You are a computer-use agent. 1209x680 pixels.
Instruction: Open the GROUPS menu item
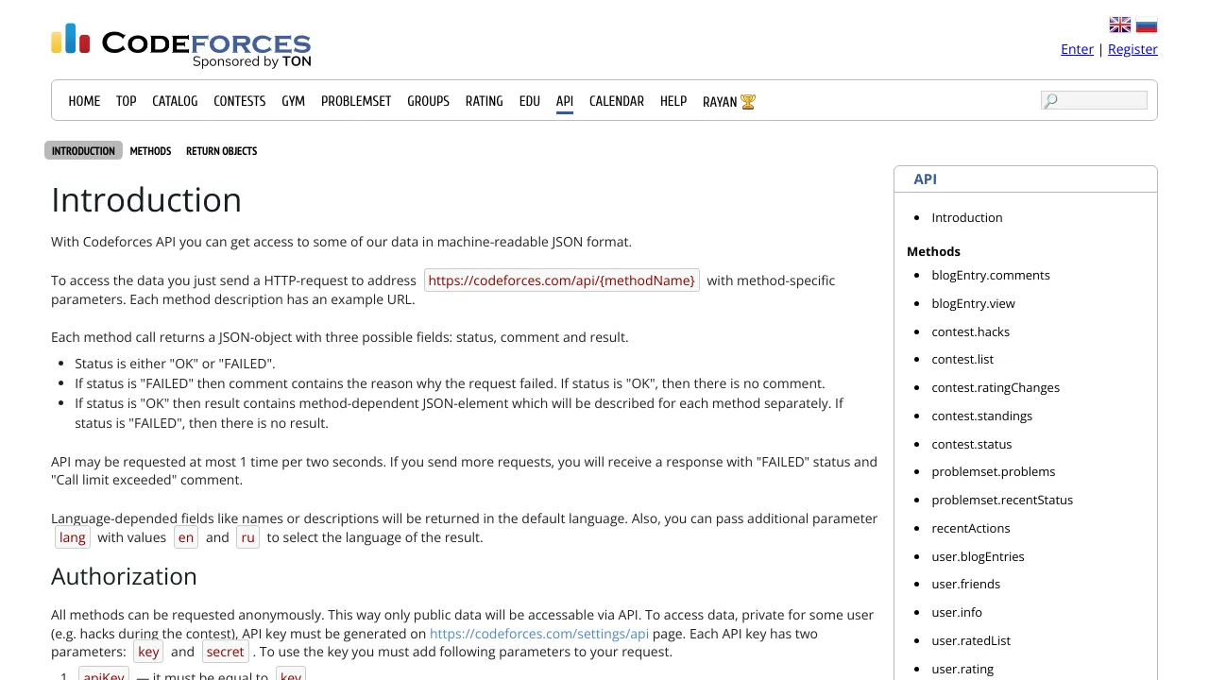click(x=428, y=101)
